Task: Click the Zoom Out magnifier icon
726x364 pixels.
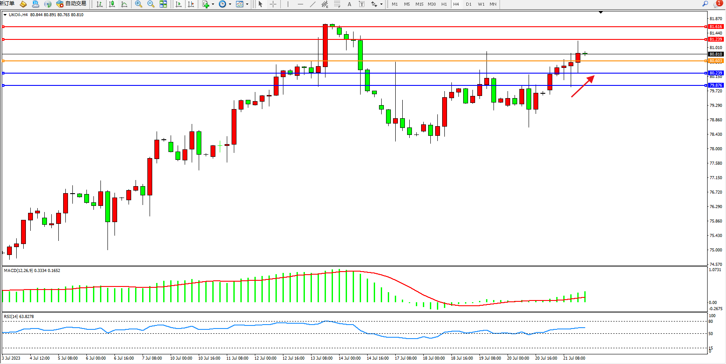Action: [151, 4]
